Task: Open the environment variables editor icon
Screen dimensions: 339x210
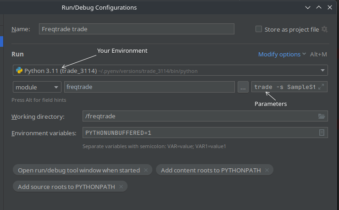Action: [x=322, y=133]
